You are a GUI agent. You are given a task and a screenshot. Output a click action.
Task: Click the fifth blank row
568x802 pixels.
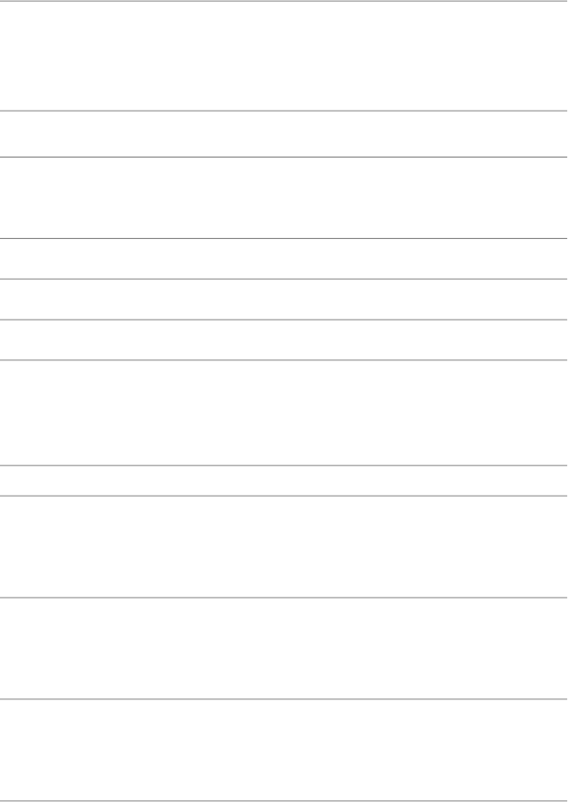(x=283, y=299)
